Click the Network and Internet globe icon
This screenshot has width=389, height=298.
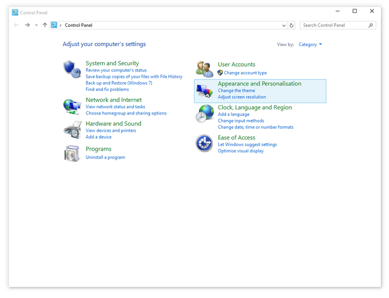(x=72, y=106)
